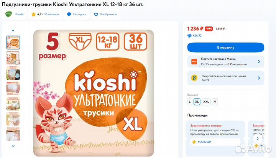
Task: Show more thumbnails with the down chevron
Action: (13, 146)
